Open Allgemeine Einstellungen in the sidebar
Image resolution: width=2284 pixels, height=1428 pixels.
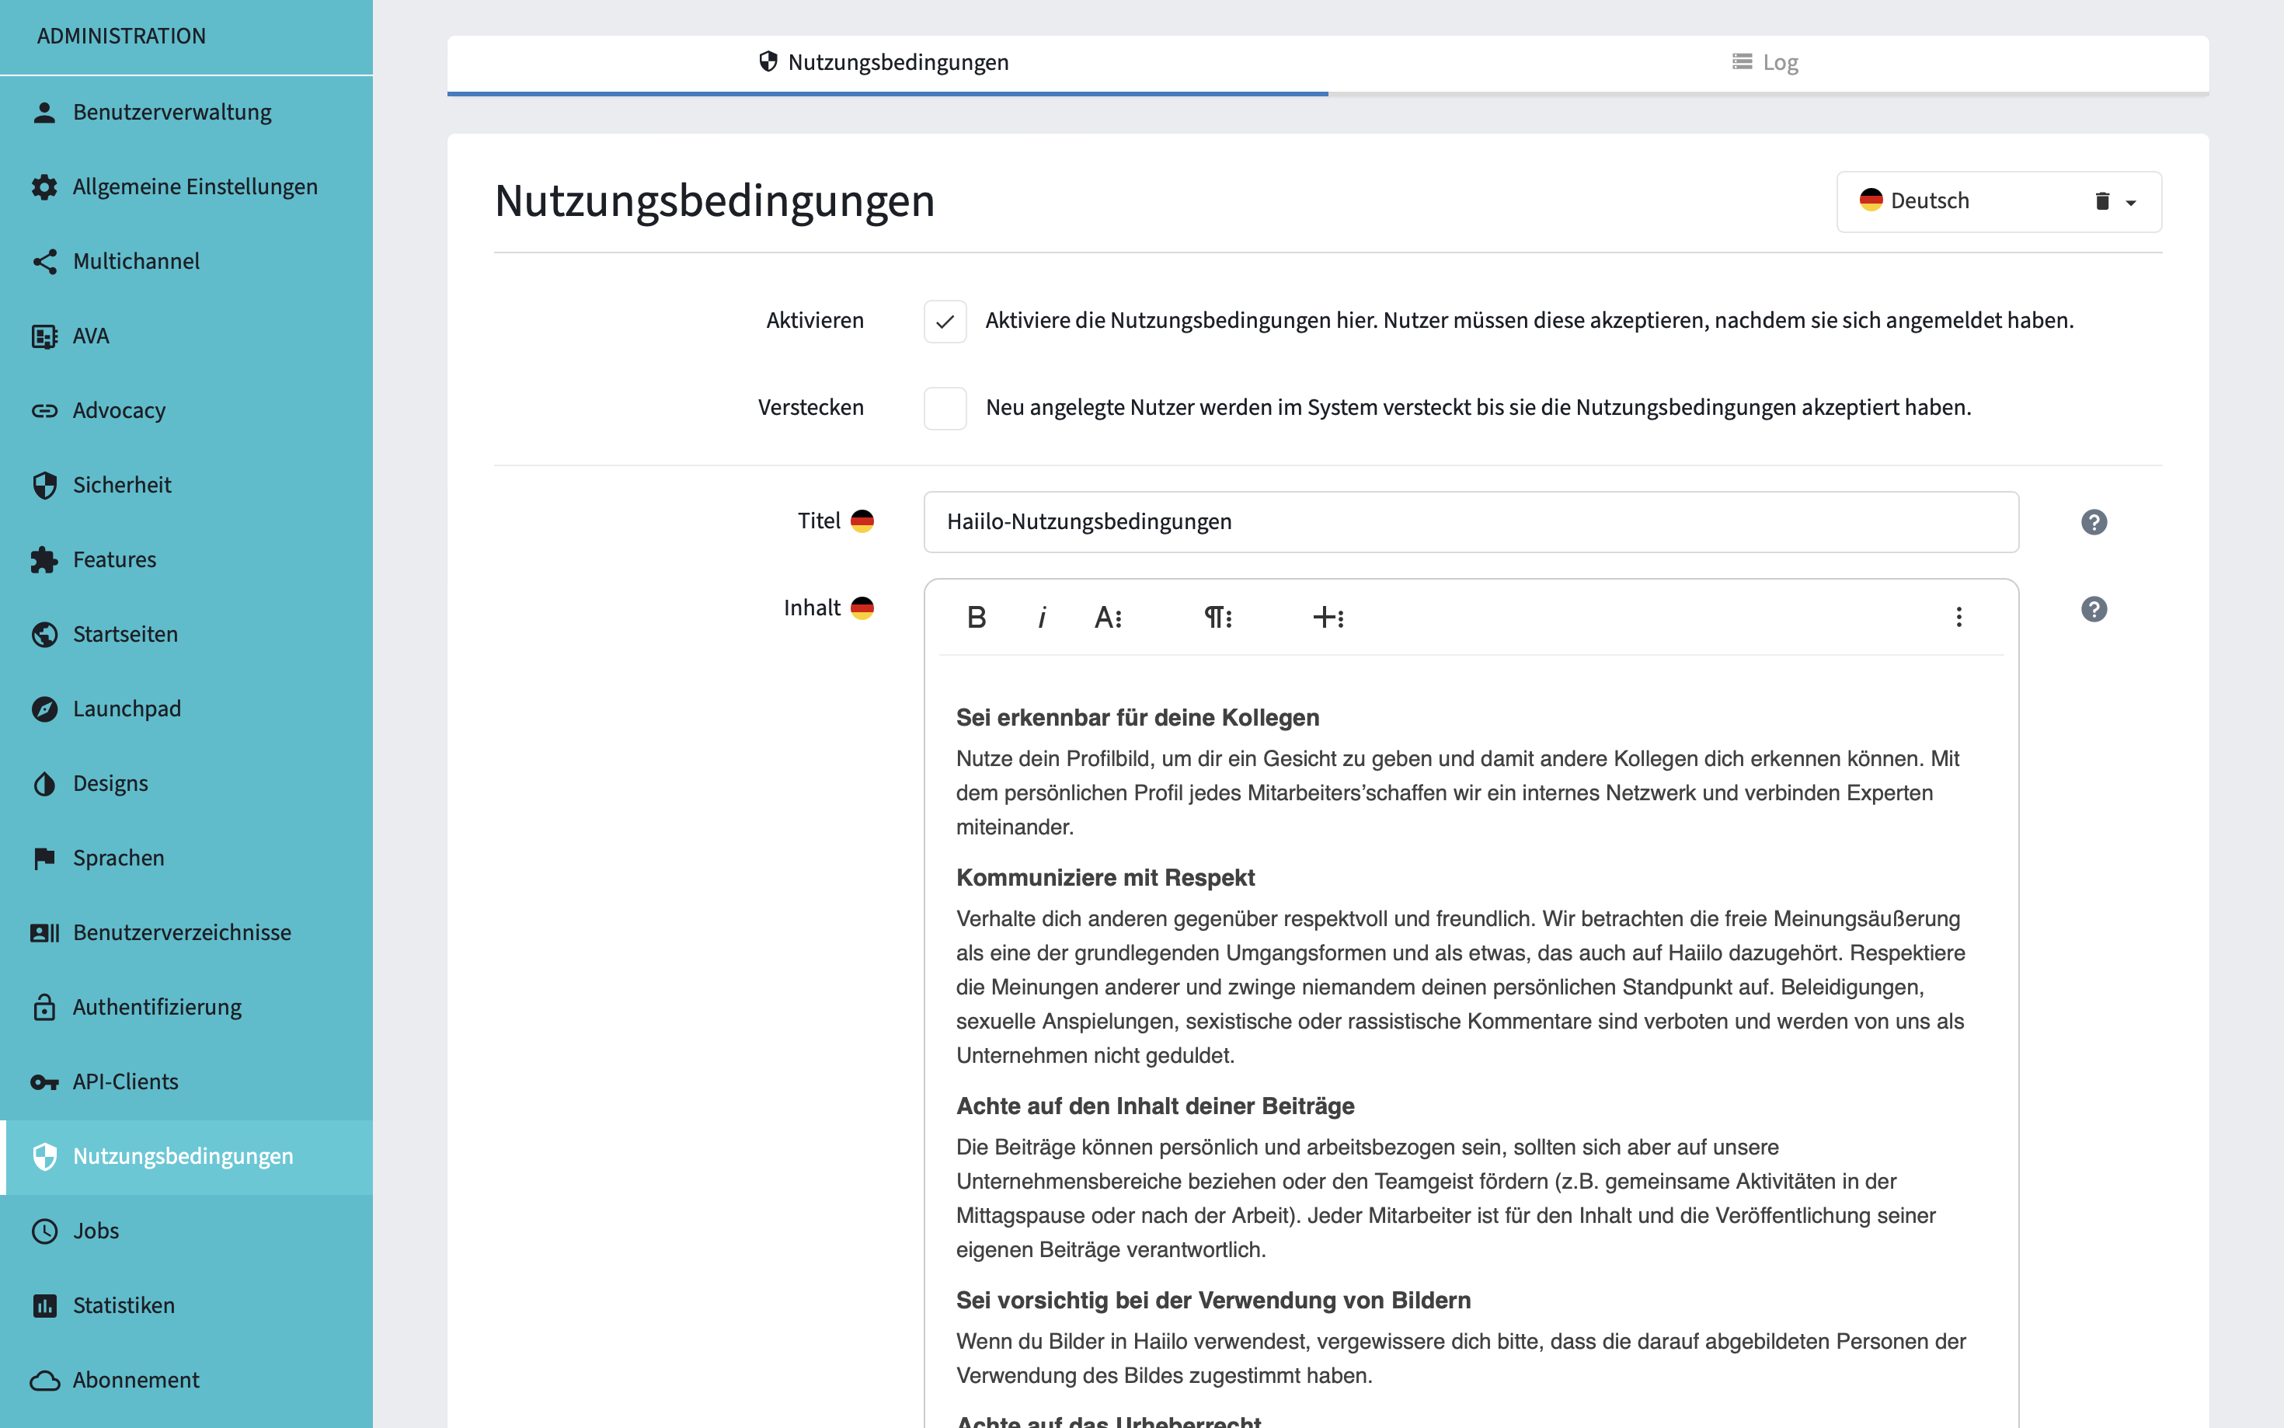[186, 187]
